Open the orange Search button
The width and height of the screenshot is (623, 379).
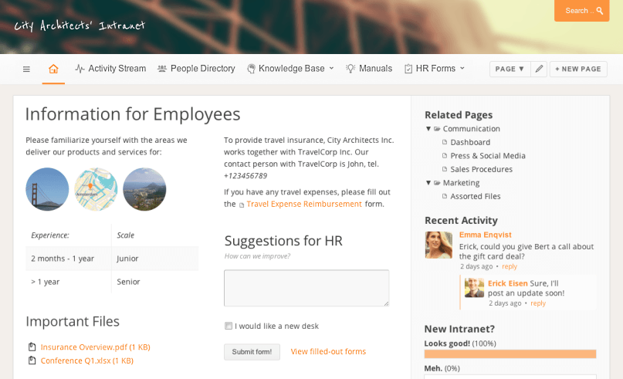point(581,11)
